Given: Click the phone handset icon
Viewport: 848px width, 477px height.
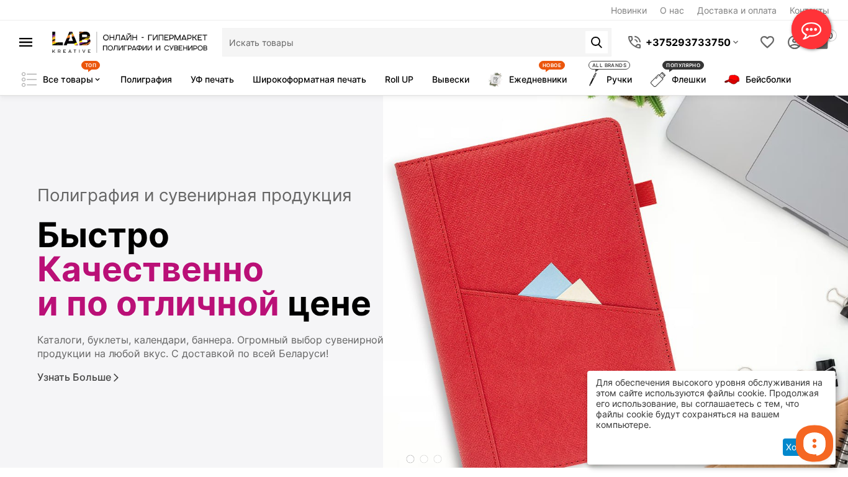Looking at the screenshot, I should (x=634, y=42).
